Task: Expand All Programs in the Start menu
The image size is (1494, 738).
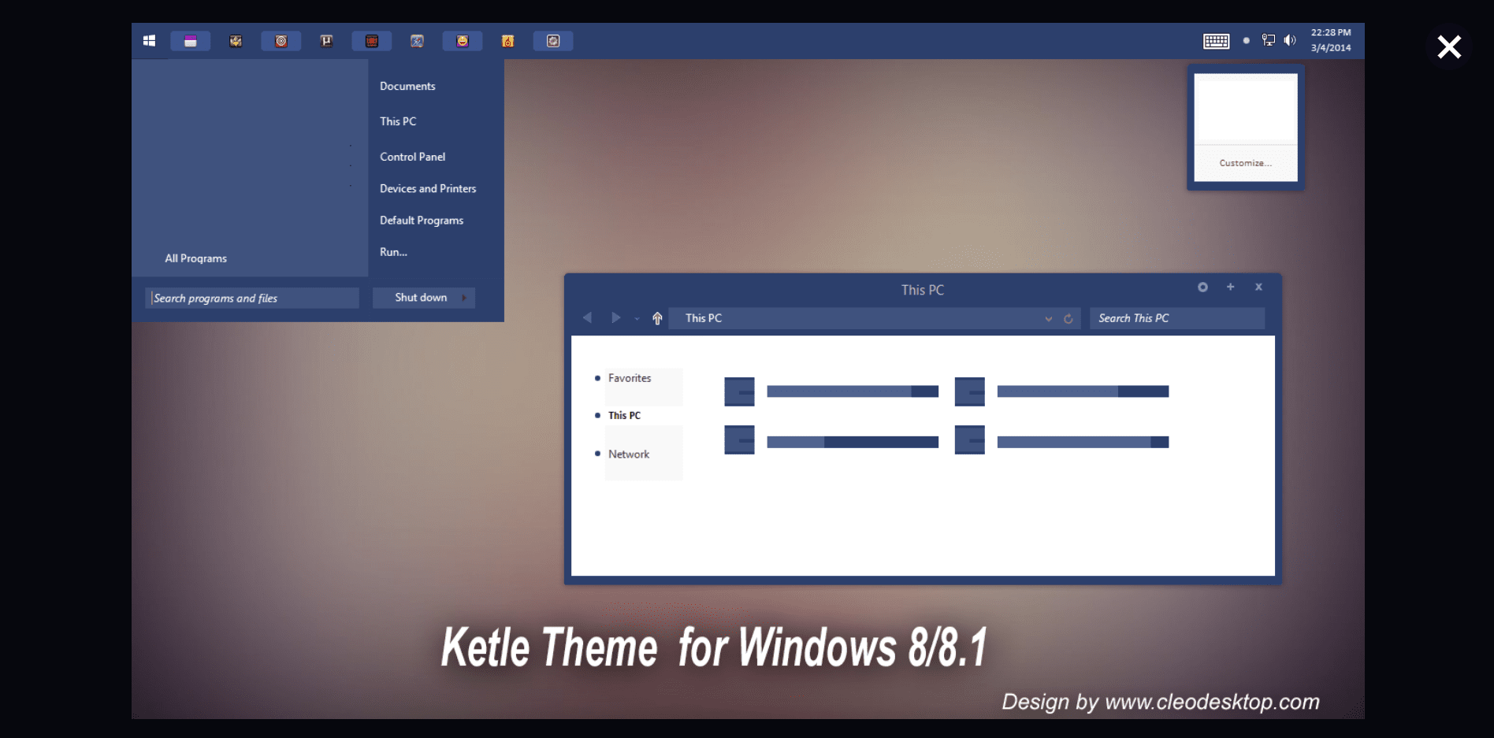Action: tap(195, 258)
